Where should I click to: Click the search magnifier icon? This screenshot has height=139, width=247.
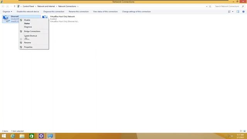(x=243, y=6)
